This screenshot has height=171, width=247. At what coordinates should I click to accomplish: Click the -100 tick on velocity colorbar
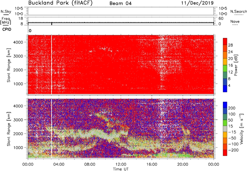click(233, 144)
